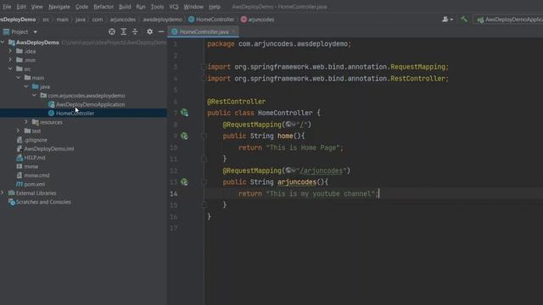
Task: Click the External Libraries icon
Action: click(x=11, y=193)
